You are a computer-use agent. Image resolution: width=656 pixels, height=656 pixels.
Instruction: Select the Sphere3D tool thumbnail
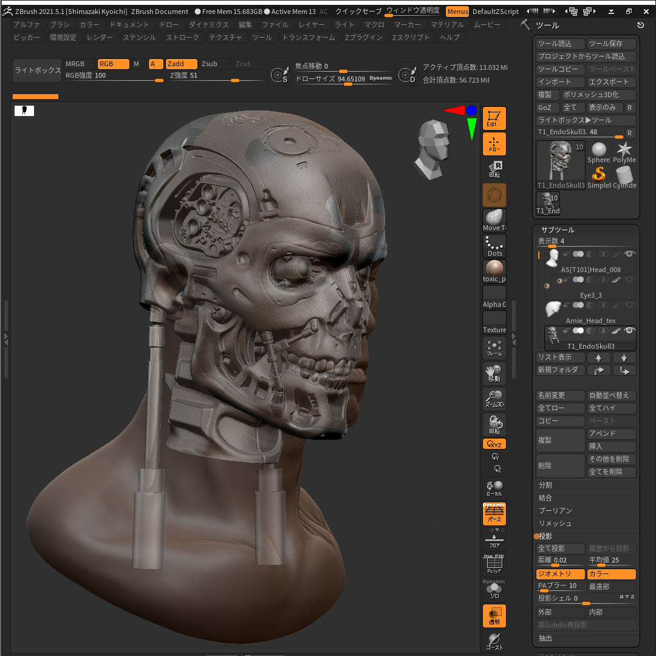[x=599, y=152]
